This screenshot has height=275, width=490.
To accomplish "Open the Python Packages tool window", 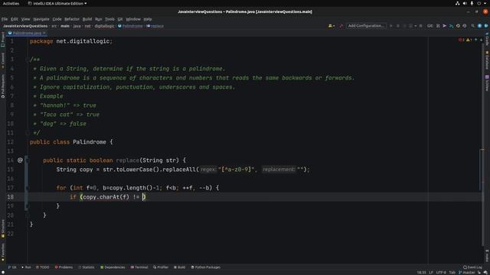I will pyautogui.click(x=205, y=267).
